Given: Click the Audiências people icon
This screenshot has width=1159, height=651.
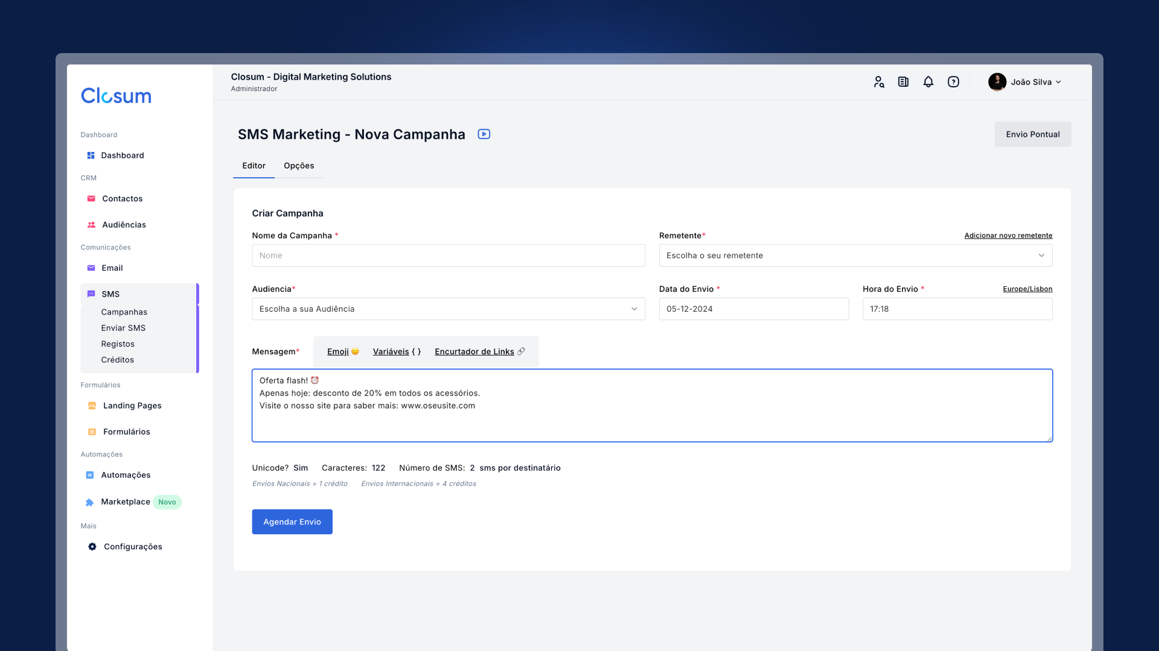Looking at the screenshot, I should (x=91, y=225).
